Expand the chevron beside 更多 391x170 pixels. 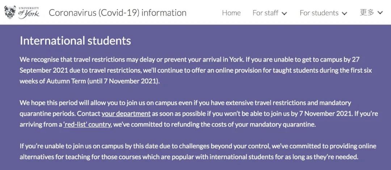(380, 13)
